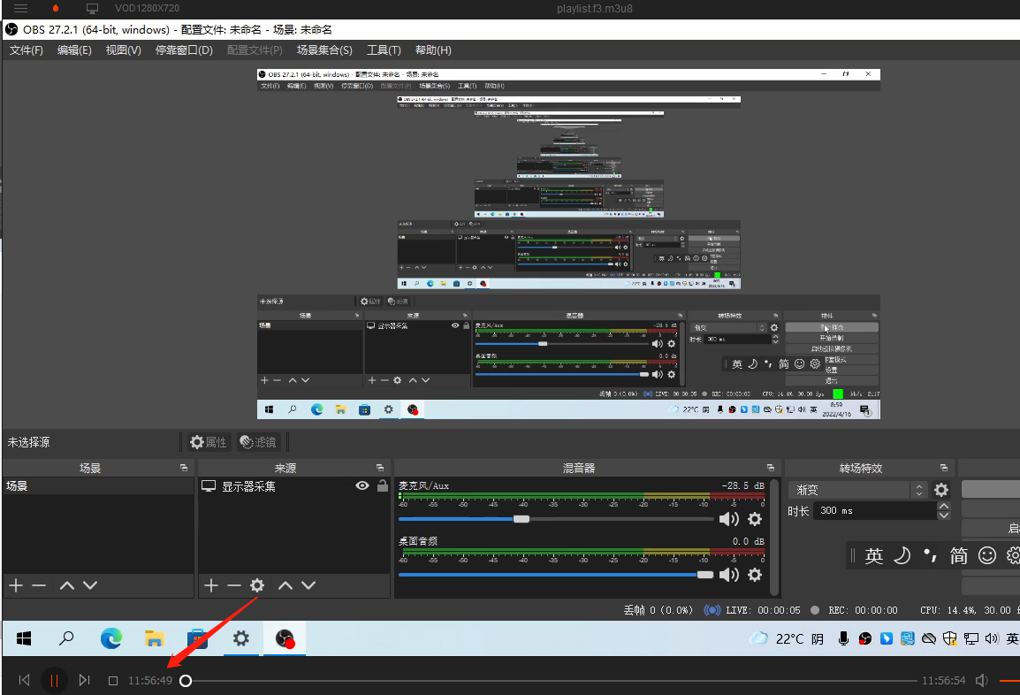Expand the 渐变 transition dropdown
Screen dimensions: 1020x695
919,490
